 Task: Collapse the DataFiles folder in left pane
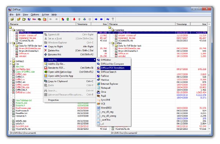point(11,30)
